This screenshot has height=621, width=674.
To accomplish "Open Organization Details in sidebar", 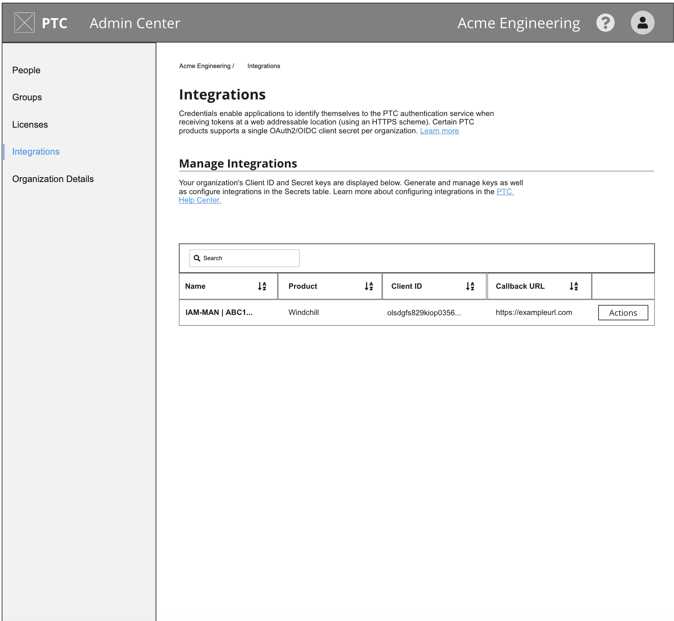I will (53, 179).
